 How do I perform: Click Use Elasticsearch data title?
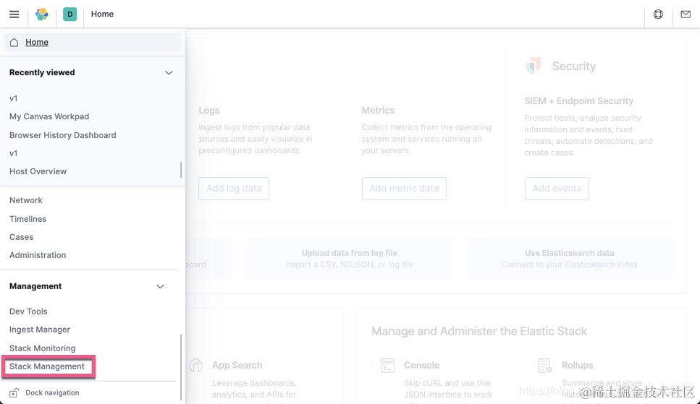[x=570, y=253]
